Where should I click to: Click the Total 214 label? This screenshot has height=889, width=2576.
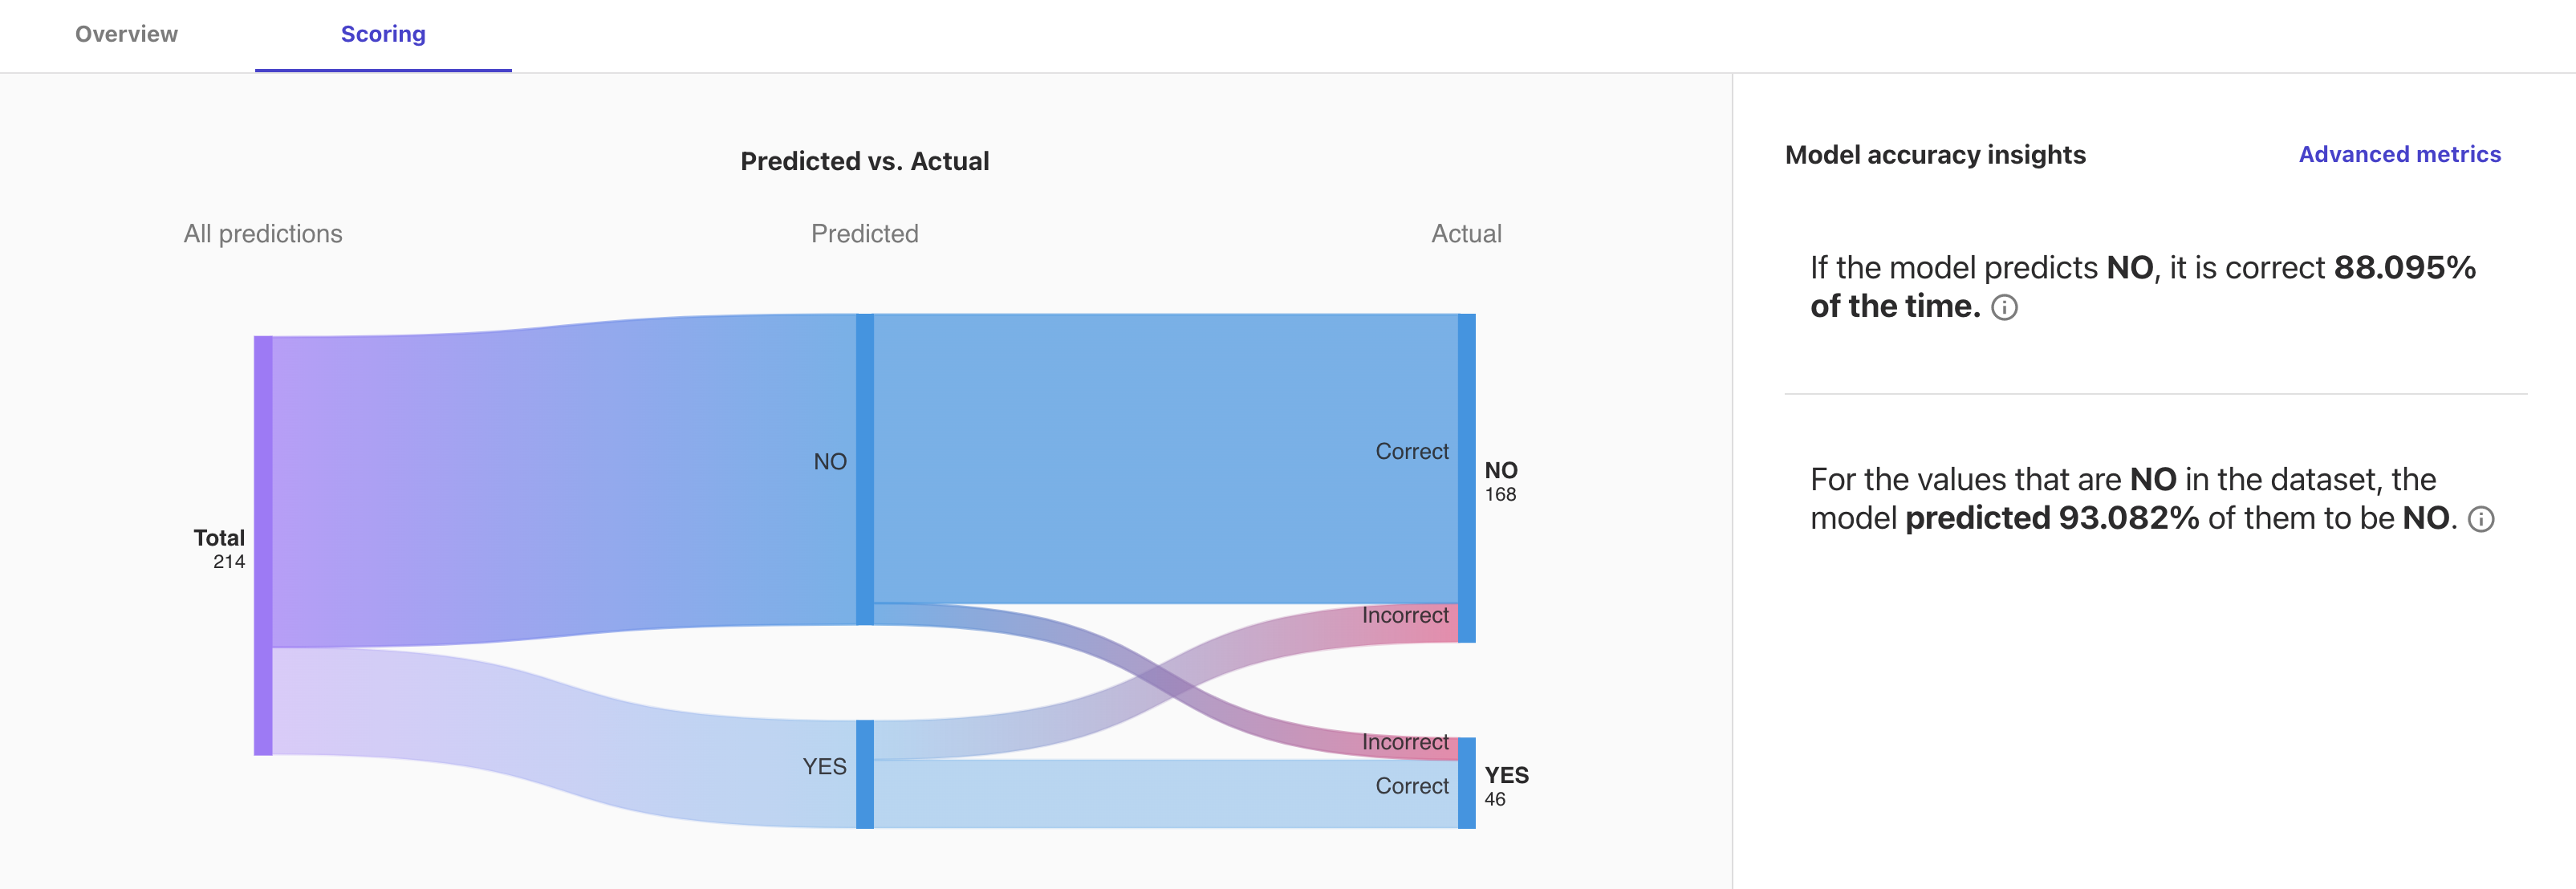pyautogui.click(x=219, y=549)
